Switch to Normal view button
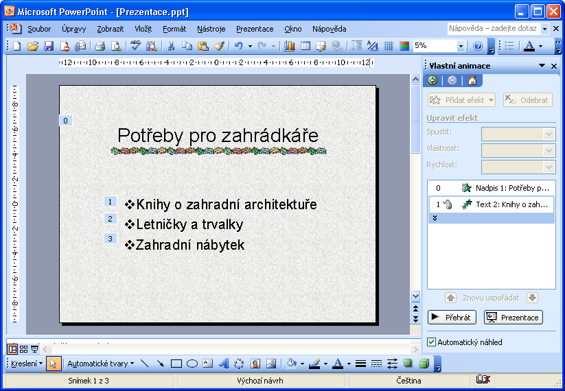This screenshot has height=391, width=565. pyautogui.click(x=12, y=349)
